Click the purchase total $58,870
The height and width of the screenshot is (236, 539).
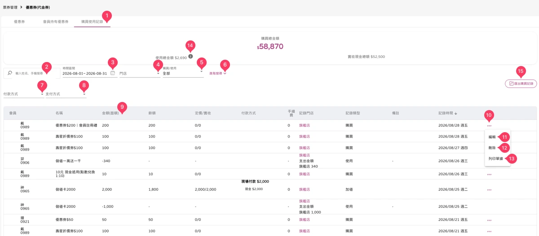coord(270,47)
